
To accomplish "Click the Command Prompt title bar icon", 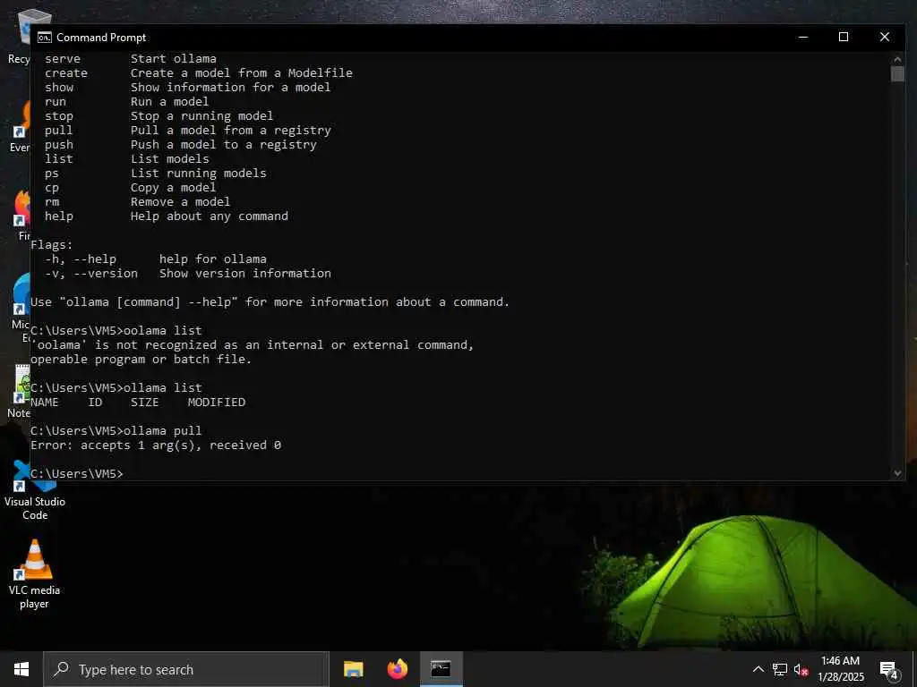I will (45, 38).
